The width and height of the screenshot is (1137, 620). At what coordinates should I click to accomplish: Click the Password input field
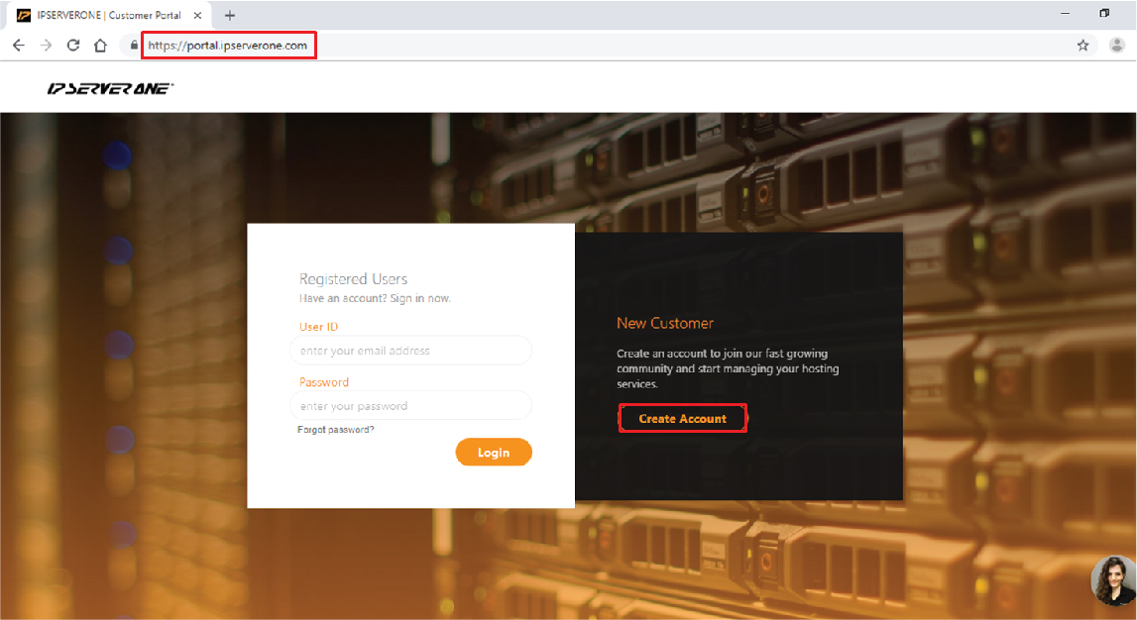click(410, 405)
